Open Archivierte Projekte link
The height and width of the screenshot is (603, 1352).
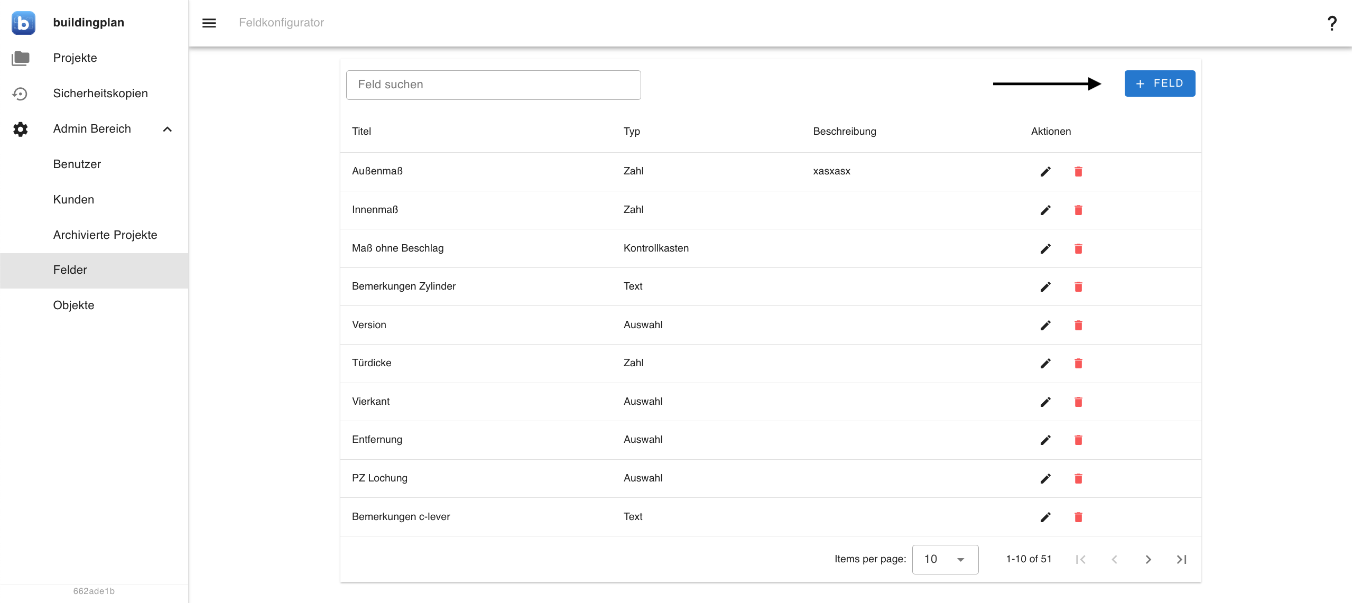pyautogui.click(x=105, y=235)
